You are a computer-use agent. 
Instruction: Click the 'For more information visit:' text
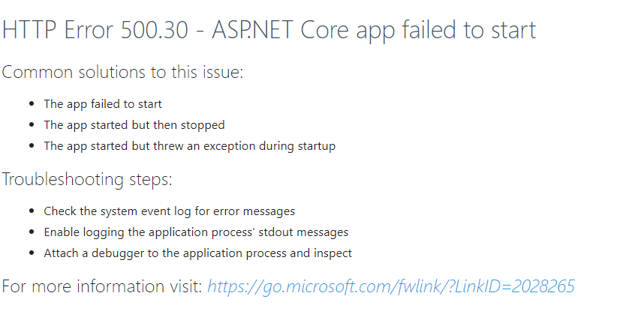point(102,286)
